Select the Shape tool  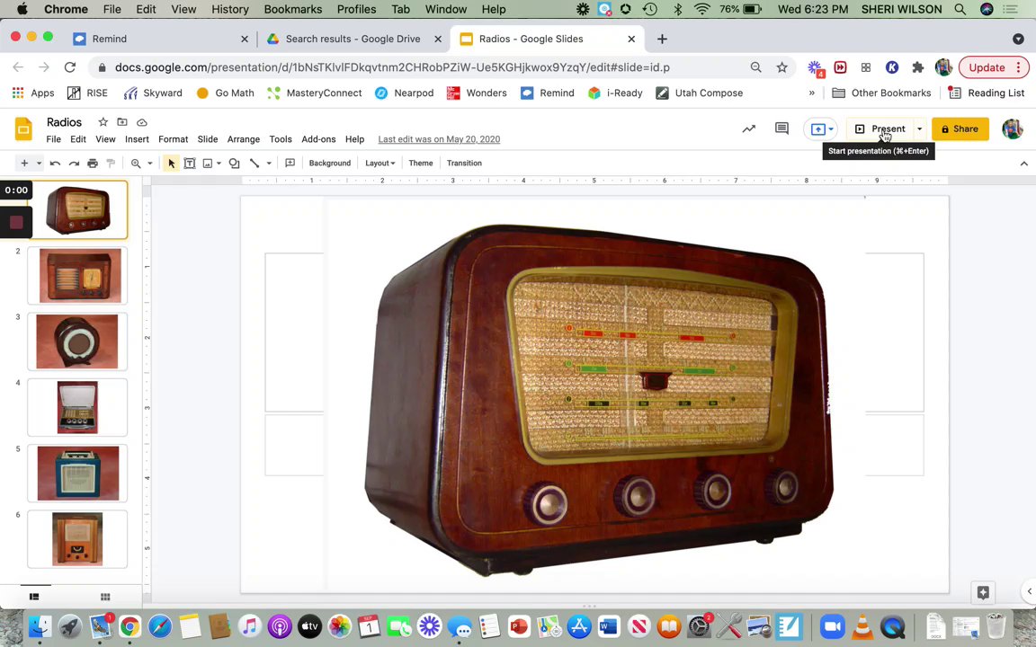click(234, 163)
